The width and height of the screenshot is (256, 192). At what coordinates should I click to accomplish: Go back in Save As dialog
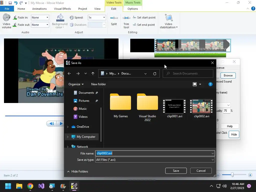tap(69, 73)
